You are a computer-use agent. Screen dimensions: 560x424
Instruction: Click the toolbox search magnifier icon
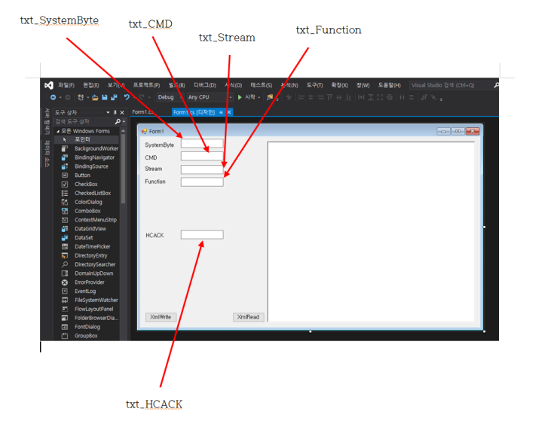click(118, 122)
